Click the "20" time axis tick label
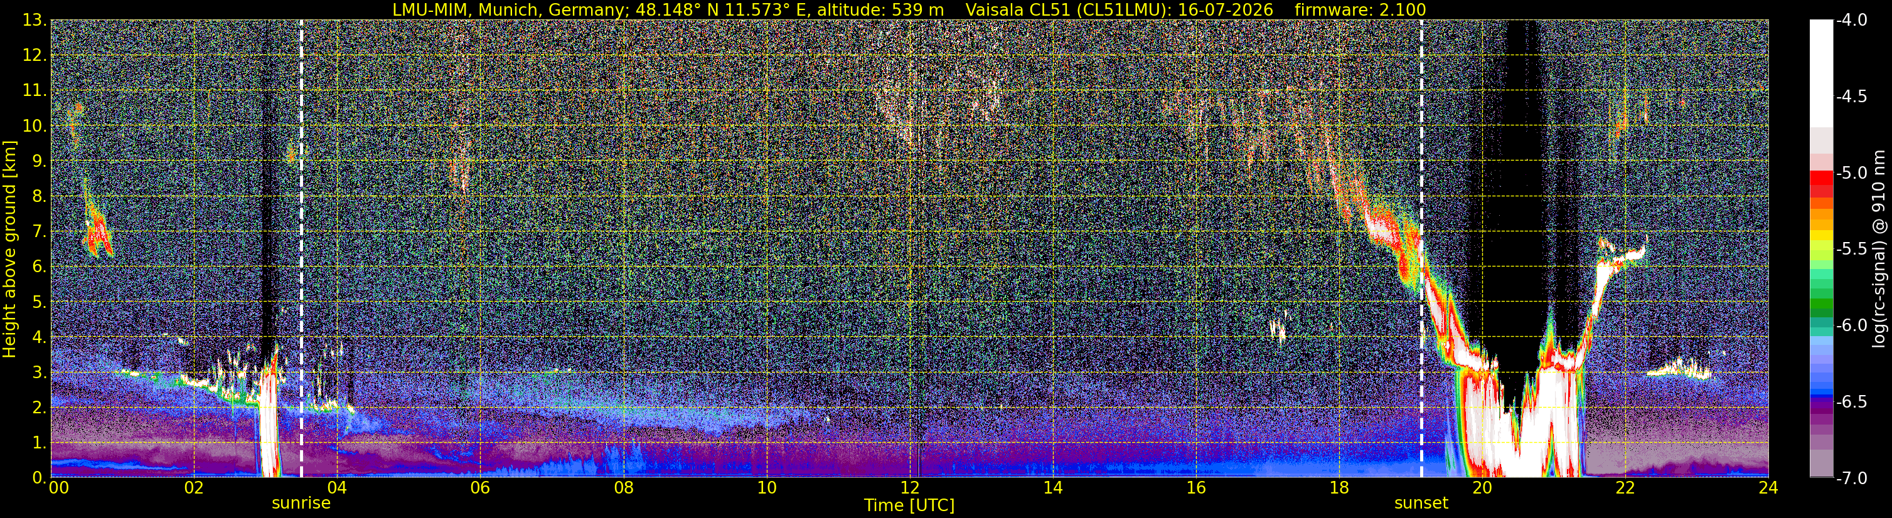Viewport: 1892px width, 518px height. tap(1482, 489)
